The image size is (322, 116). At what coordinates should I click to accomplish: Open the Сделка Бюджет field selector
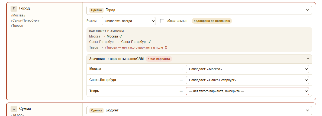(199, 111)
